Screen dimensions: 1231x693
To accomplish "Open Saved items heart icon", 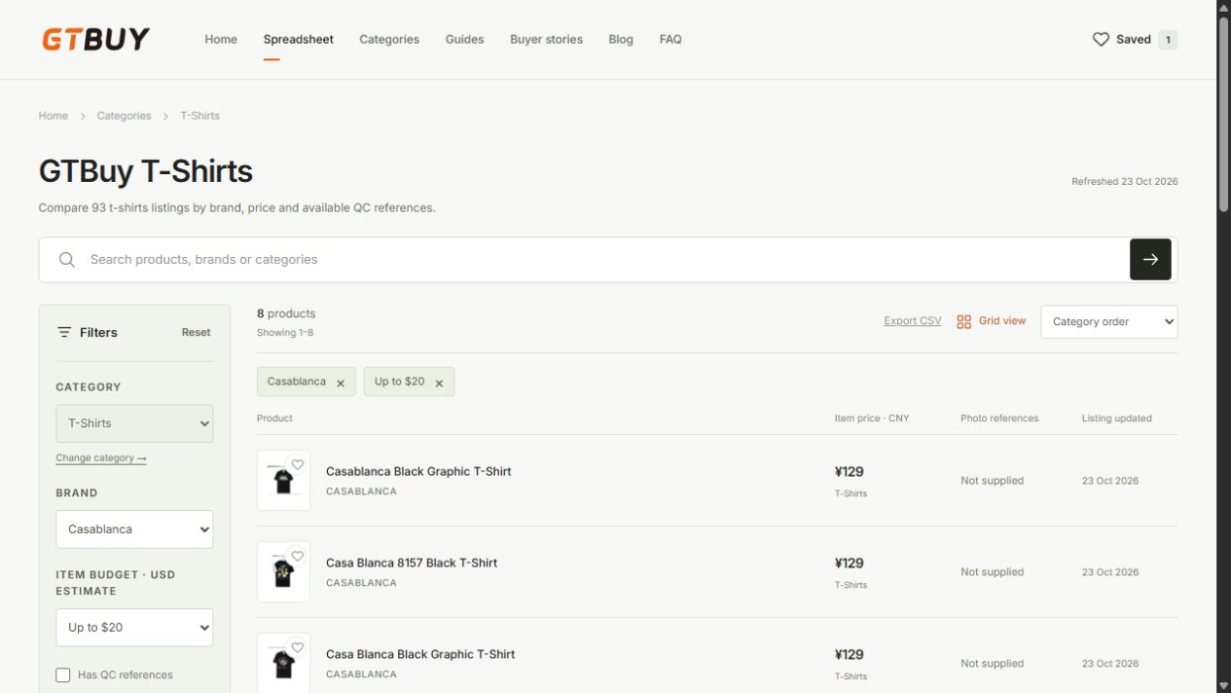I will 1101,40.
